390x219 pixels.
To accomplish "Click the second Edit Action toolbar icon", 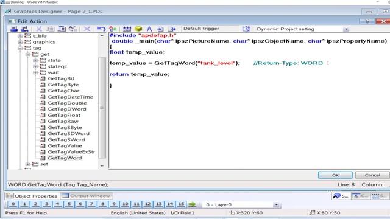I will pos(24,29).
